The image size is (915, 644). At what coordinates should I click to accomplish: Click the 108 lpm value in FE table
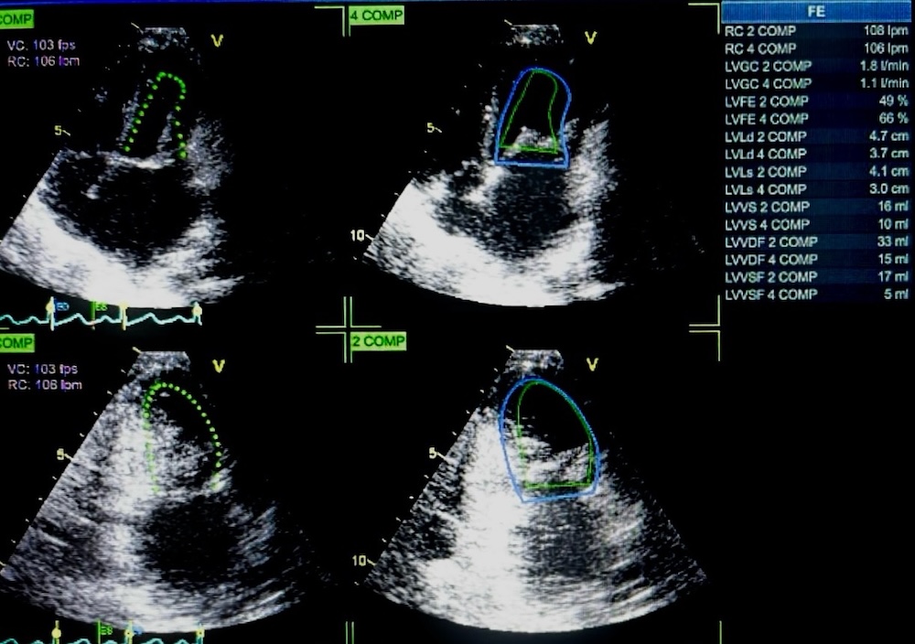(886, 31)
